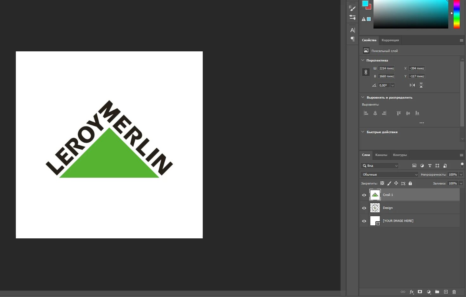Image resolution: width=466 pixels, height=297 pixels.
Task: Open the Paragraph panel icon
Action: pos(352,39)
